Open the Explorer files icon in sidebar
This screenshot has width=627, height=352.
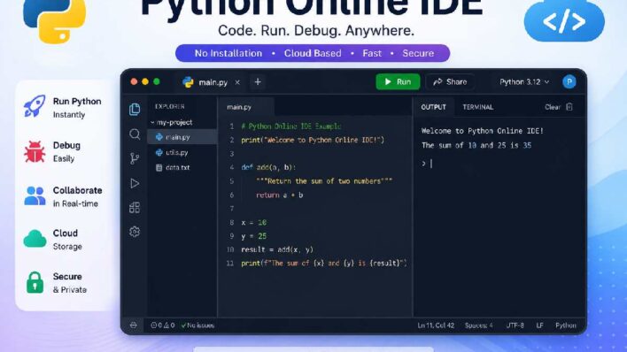coord(135,109)
